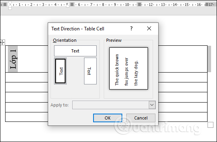217x142 pixels.
Task: Click the table move handle icon
Action: tap(2, 42)
